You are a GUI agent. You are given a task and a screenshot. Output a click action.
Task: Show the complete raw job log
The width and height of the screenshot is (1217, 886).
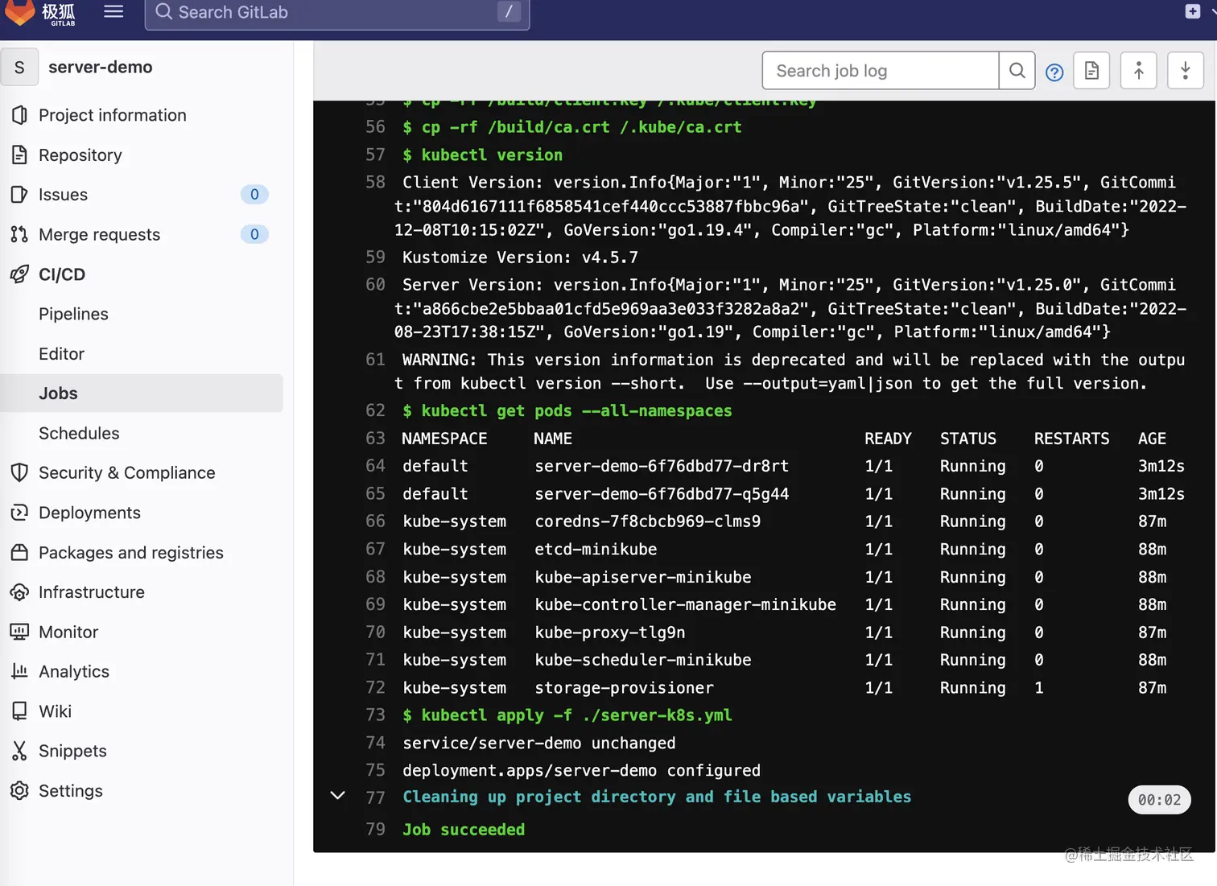(1091, 71)
